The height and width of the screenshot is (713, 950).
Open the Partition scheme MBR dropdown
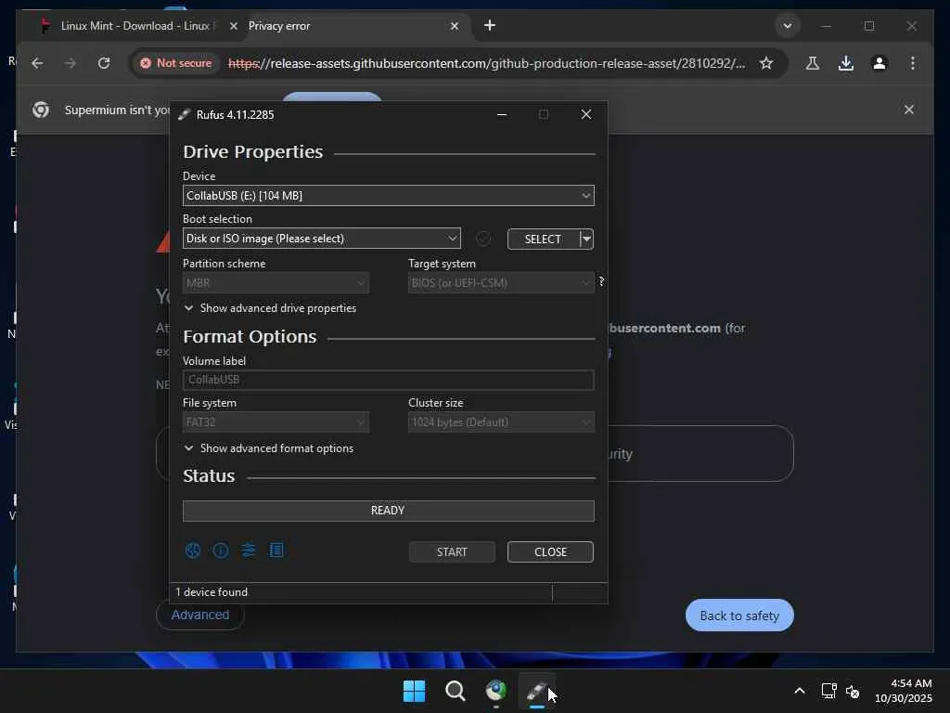coord(276,282)
